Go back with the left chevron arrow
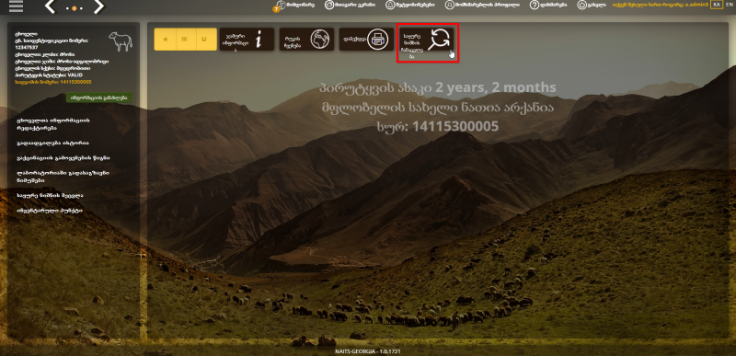The image size is (736, 356). tap(51, 6)
